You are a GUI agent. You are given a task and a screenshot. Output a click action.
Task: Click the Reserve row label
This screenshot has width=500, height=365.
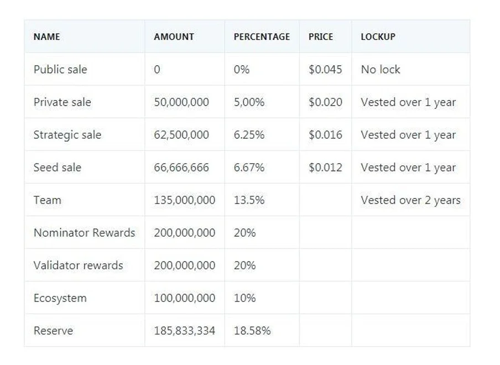point(53,330)
